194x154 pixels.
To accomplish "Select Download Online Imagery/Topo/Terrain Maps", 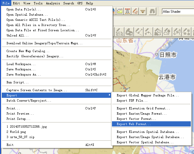I will [x=57, y=43].
